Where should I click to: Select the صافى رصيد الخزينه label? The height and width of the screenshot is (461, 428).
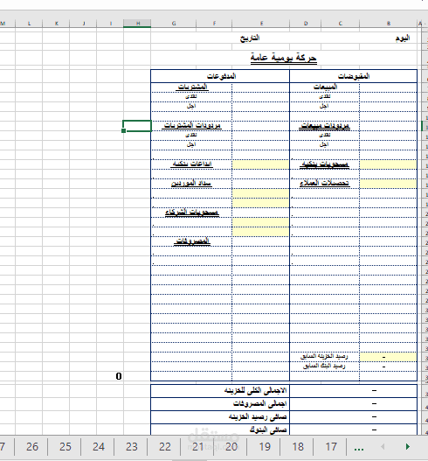(x=258, y=417)
